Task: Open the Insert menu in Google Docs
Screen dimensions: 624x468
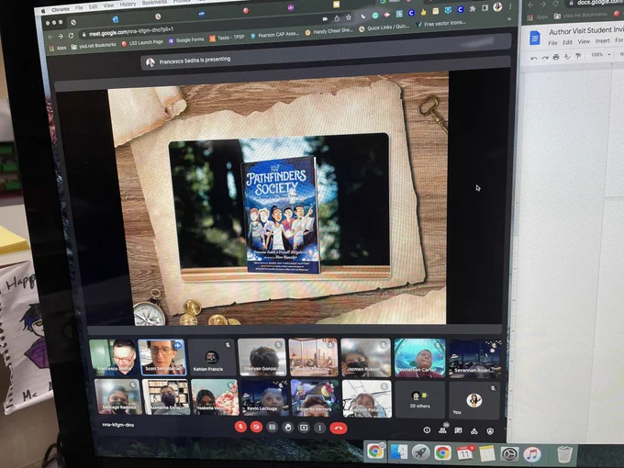Action: click(603, 40)
